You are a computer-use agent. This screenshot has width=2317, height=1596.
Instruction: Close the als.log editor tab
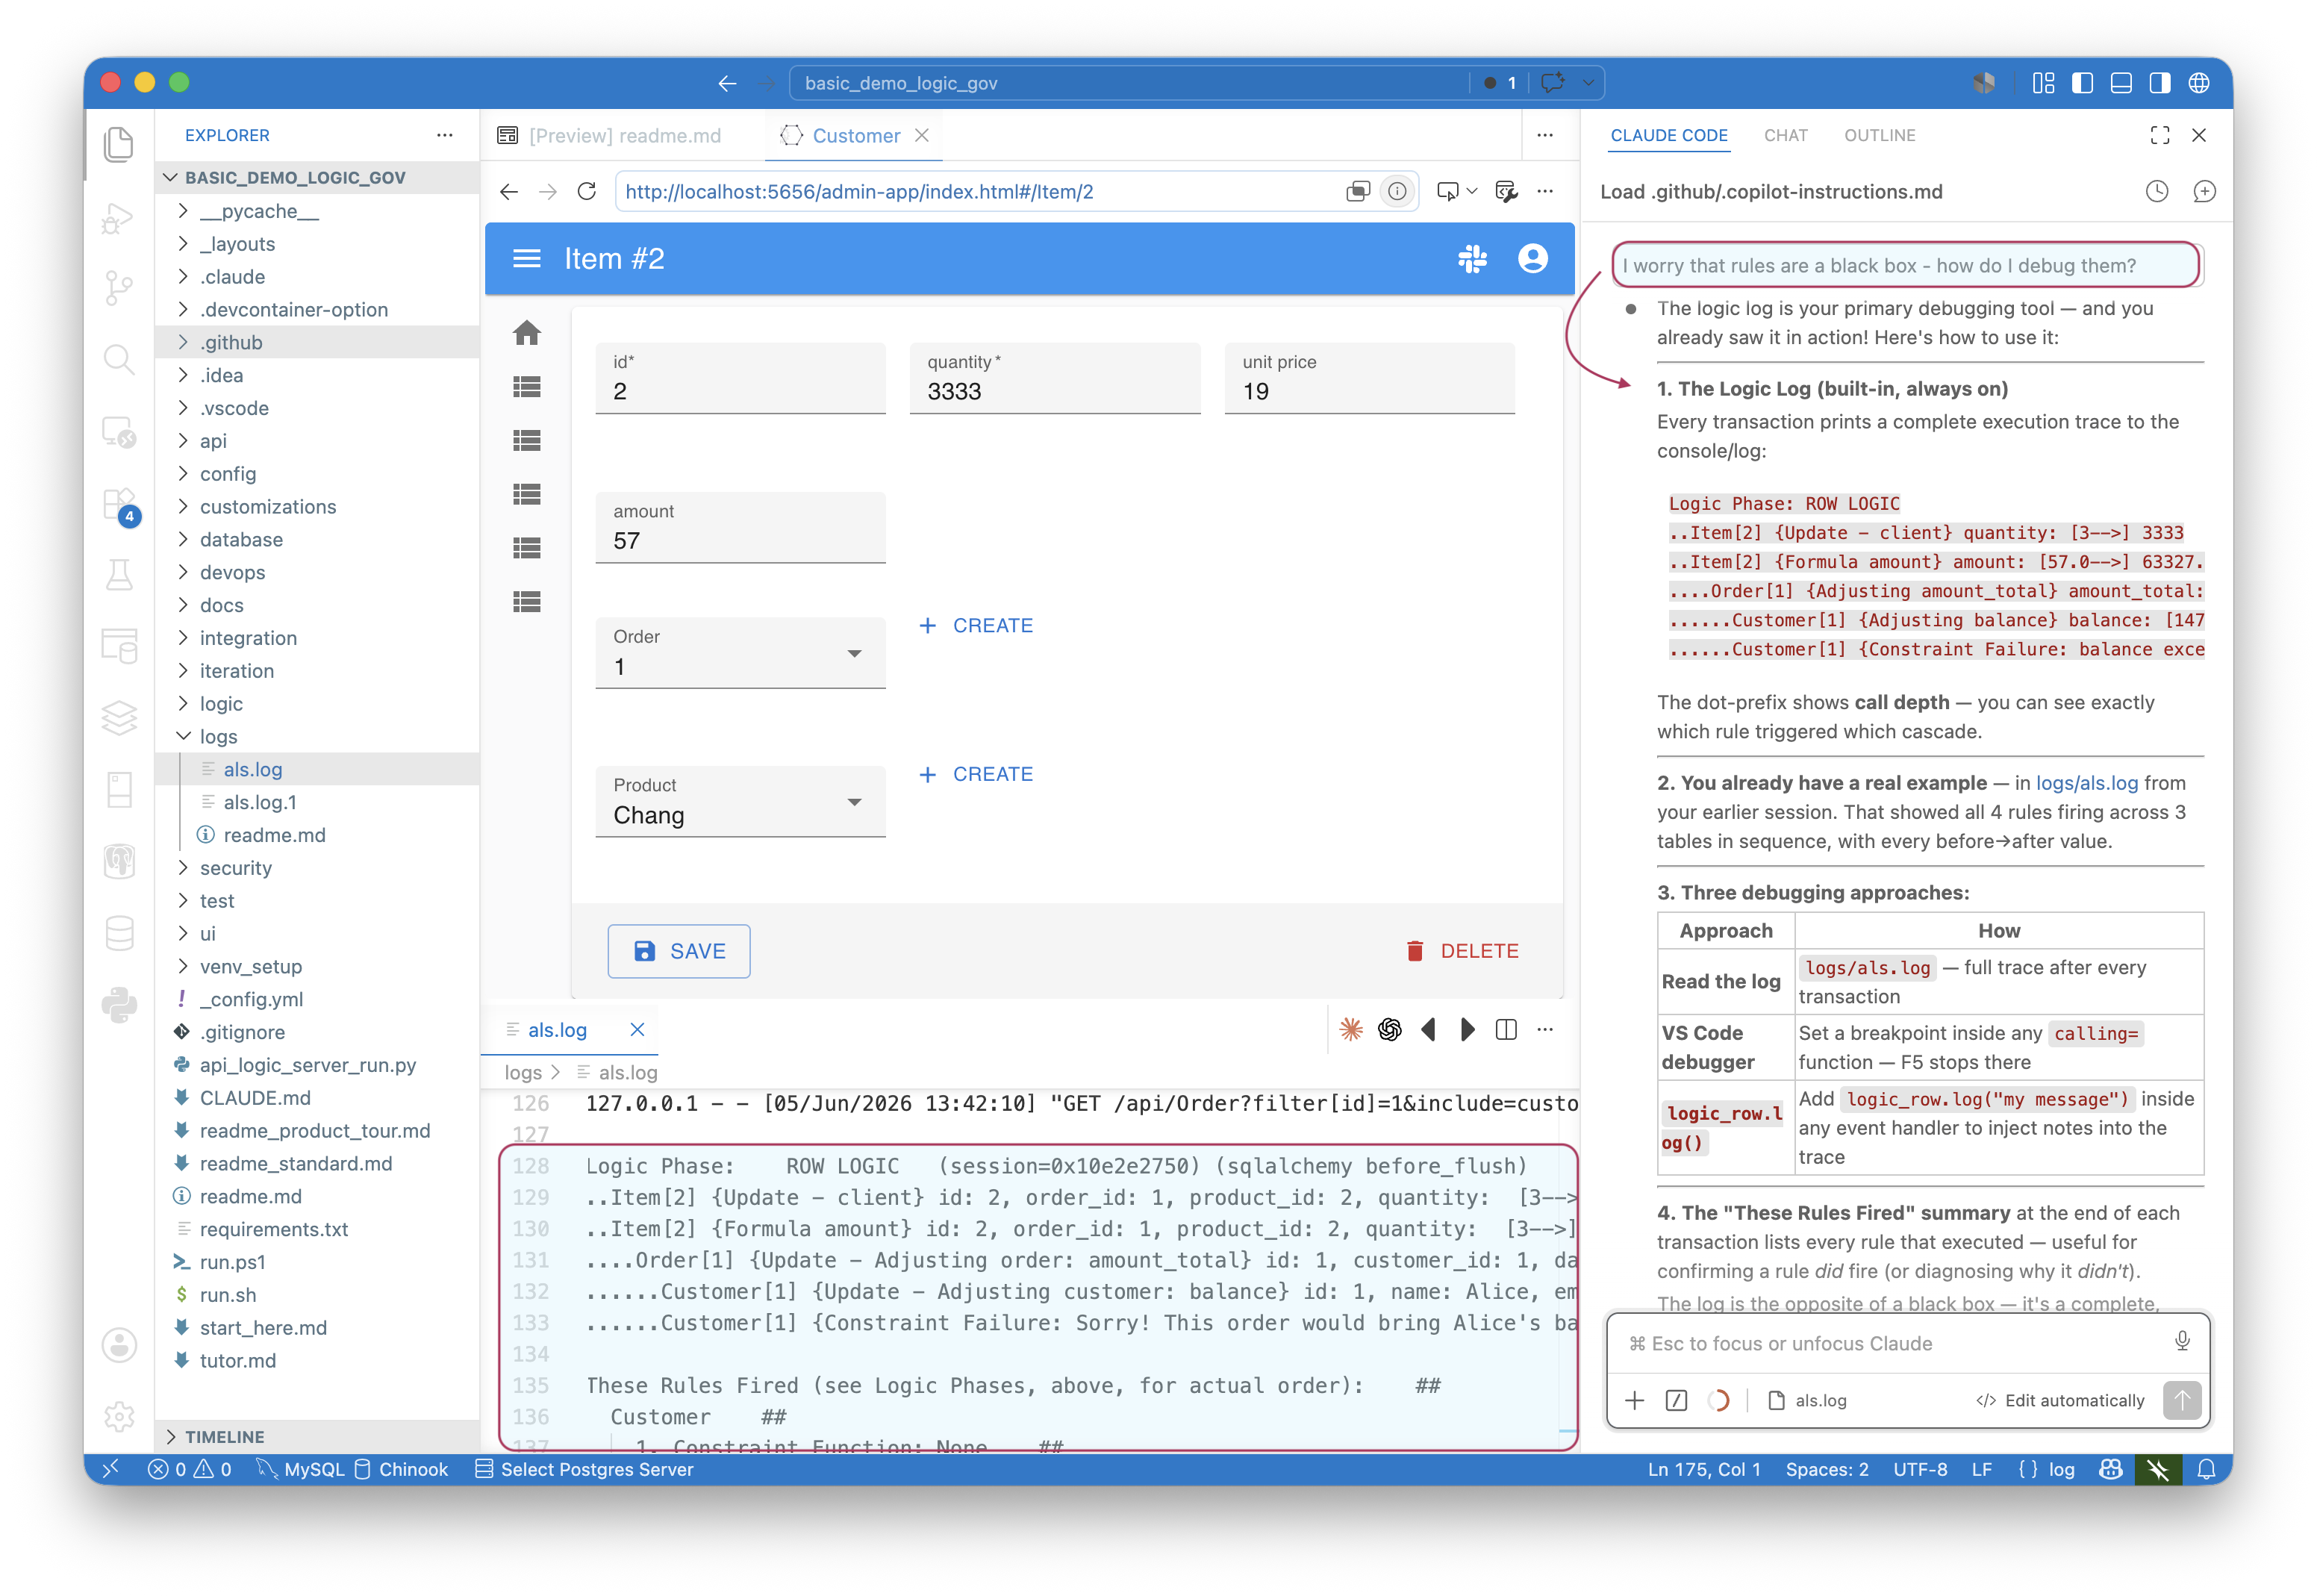[x=637, y=1029]
